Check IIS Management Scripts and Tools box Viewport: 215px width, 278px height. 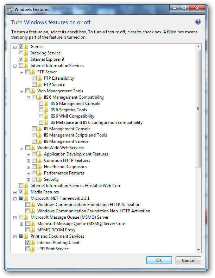coord(34,135)
